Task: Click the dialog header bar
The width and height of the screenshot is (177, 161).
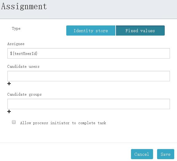Action: [x=88, y=10]
